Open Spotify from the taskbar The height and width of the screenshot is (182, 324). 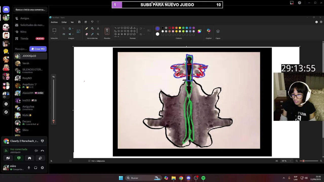[x=203, y=178]
